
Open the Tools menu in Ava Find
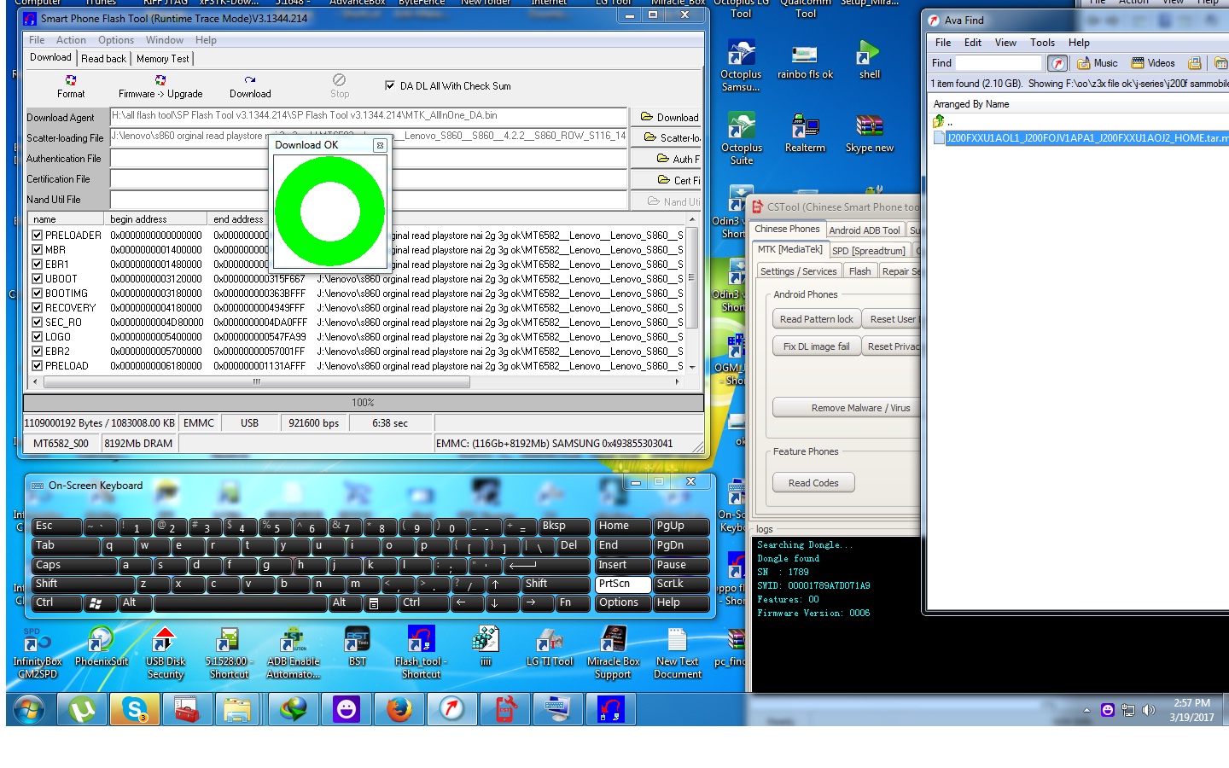click(x=1042, y=43)
